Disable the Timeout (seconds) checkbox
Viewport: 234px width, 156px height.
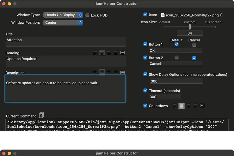[x=145, y=91]
